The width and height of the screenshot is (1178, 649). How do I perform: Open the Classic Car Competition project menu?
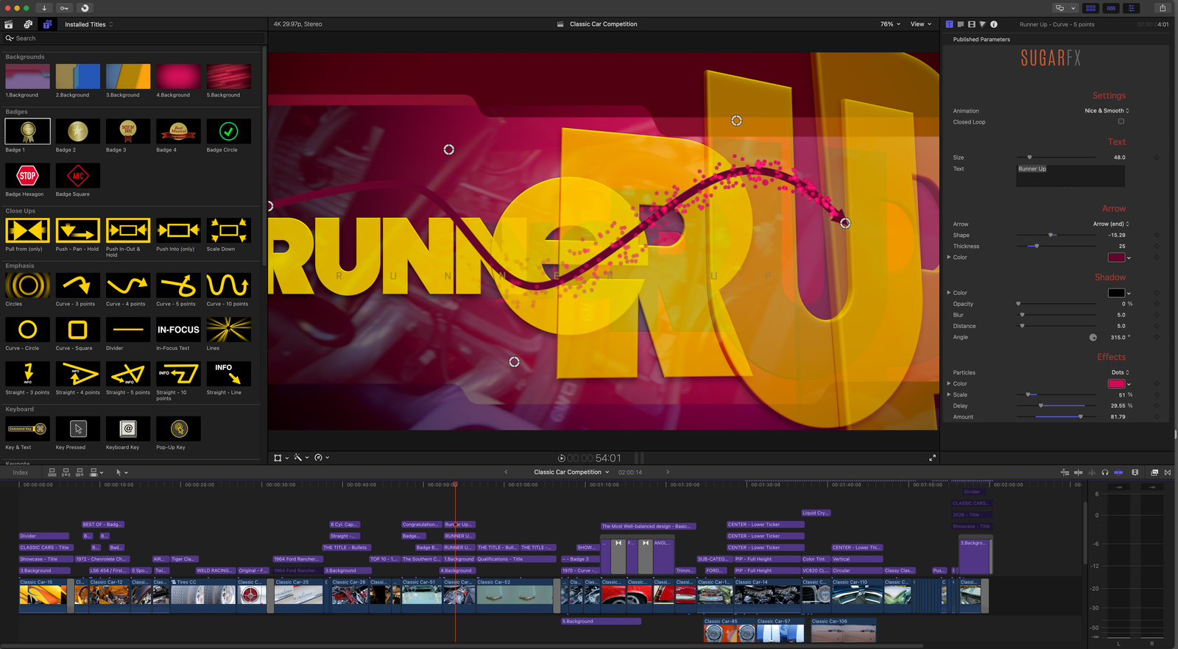571,472
